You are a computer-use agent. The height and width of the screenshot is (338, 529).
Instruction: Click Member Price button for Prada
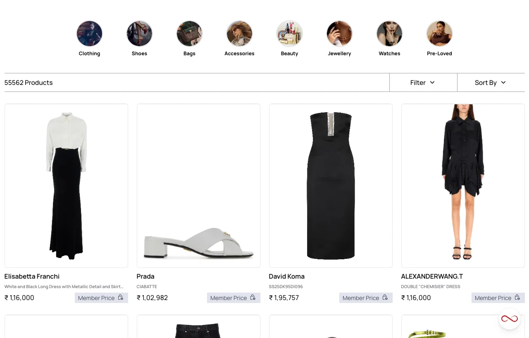(234, 298)
